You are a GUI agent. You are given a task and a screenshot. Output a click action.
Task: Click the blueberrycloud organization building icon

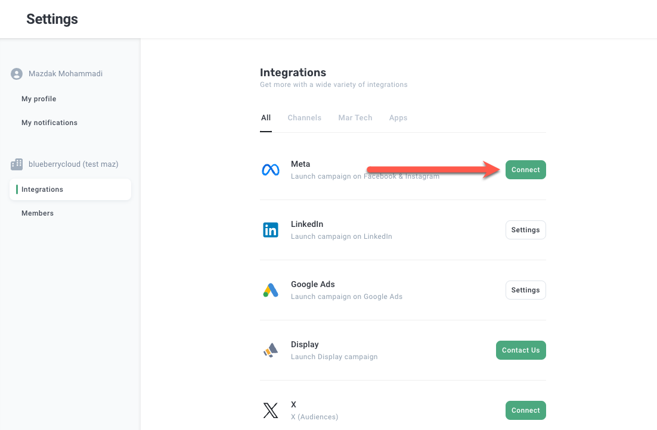point(17,164)
